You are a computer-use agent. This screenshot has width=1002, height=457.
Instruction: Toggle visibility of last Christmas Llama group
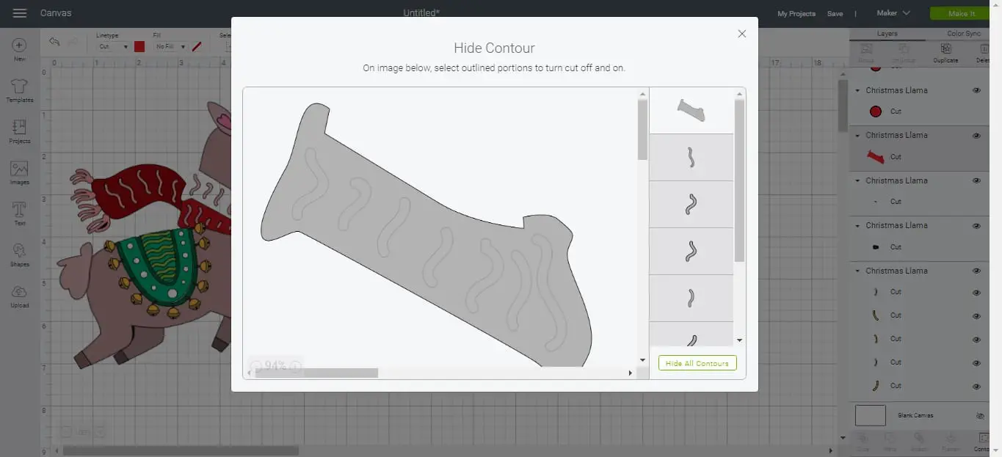(976, 271)
